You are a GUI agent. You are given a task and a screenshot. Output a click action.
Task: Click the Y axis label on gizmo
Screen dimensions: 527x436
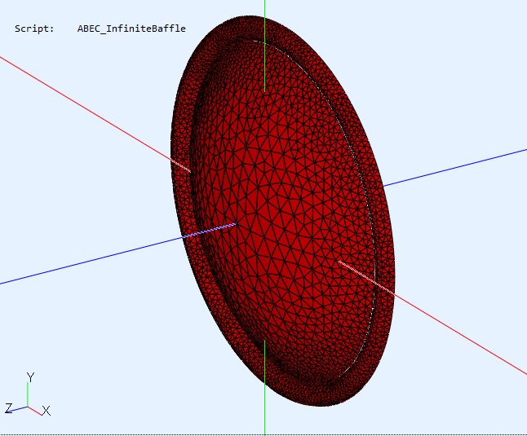(x=30, y=377)
